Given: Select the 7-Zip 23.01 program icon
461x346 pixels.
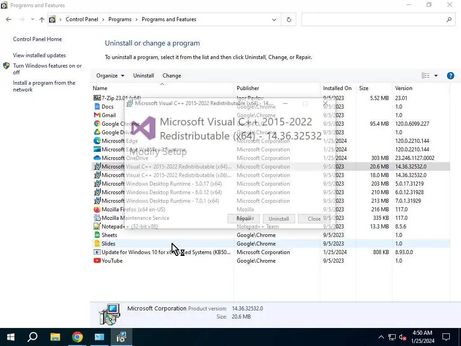Looking at the screenshot, I should pos(97,98).
